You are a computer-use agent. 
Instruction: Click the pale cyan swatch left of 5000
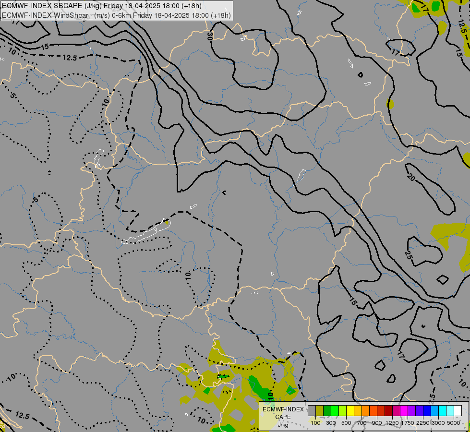[450, 411]
